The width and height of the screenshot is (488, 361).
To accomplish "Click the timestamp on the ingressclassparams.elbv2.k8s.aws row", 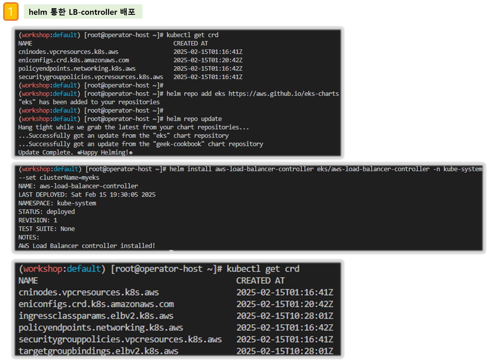I will tap(285, 316).
